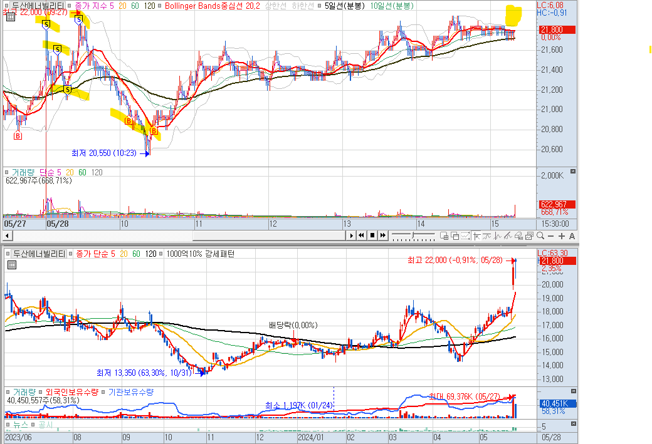Click the stop square playback button
Image resolution: width=652 pixels, height=444 pixels.
372,235
